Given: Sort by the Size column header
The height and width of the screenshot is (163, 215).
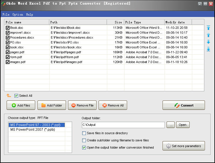Looking at the screenshot, I should 116,22.
